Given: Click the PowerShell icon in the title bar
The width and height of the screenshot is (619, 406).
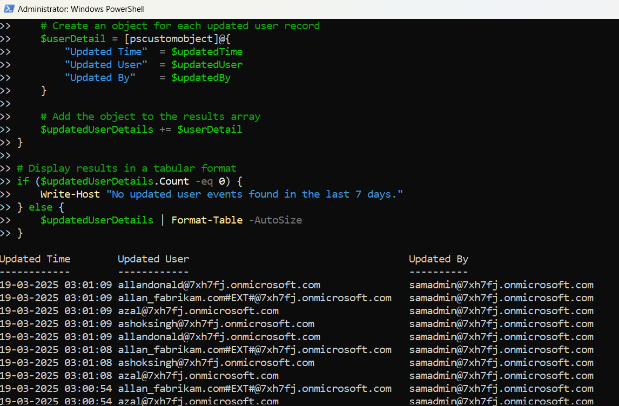Looking at the screenshot, I should point(9,9).
